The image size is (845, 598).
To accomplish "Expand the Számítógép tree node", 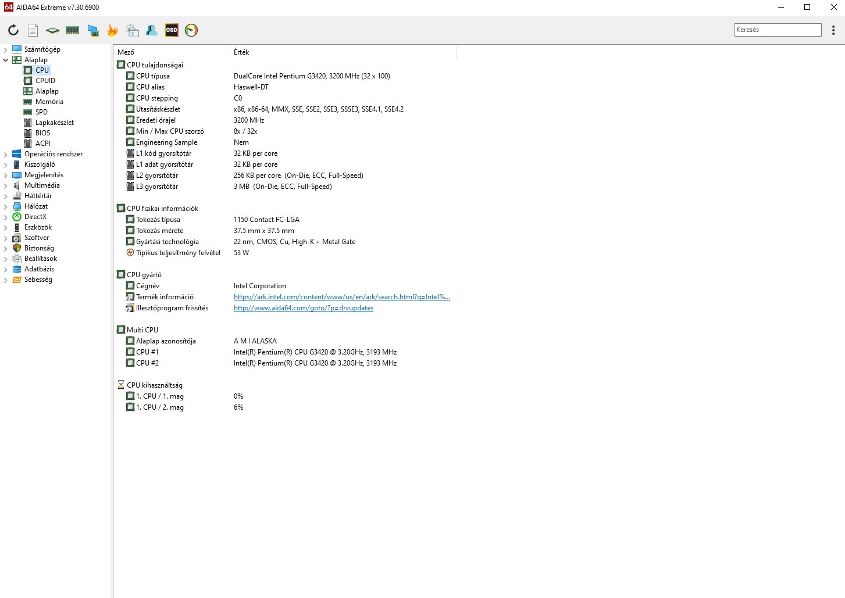I will click(6, 49).
